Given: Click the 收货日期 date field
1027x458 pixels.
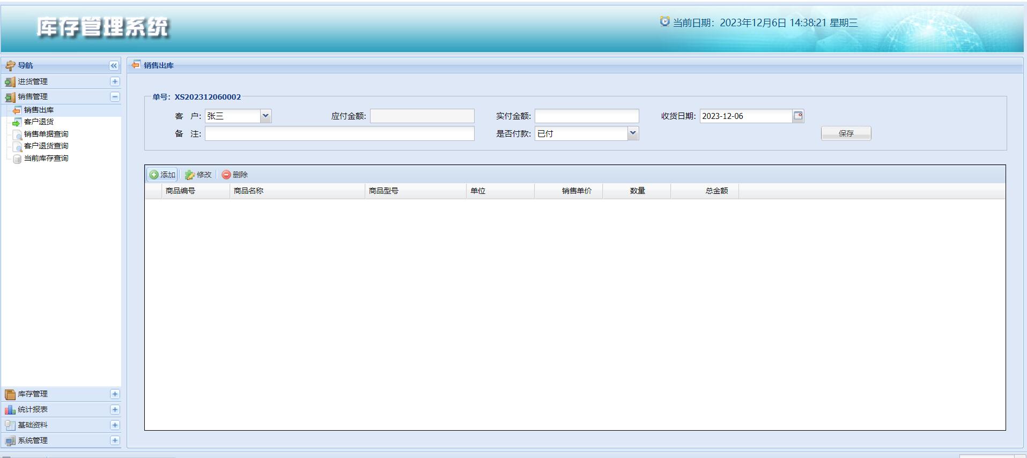Looking at the screenshot, I should point(746,116).
